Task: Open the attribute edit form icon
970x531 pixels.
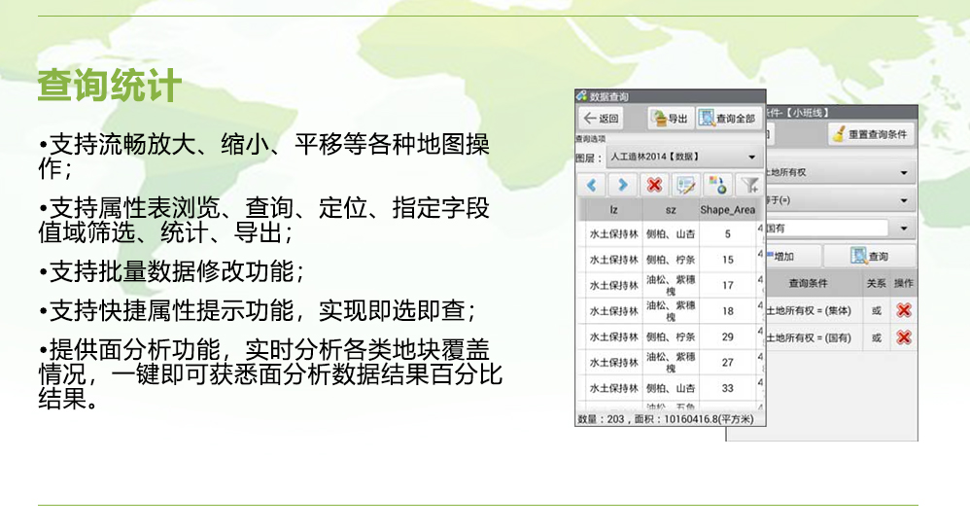Action: (687, 185)
